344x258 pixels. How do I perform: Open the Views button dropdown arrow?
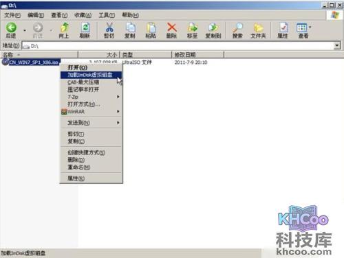pyautogui.click(x=310, y=27)
